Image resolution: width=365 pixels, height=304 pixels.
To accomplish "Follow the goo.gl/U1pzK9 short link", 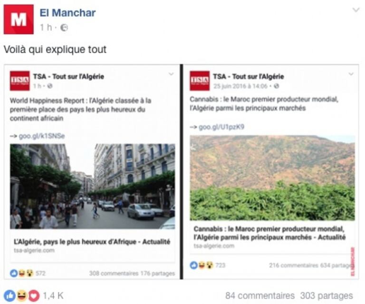I will [x=221, y=127].
